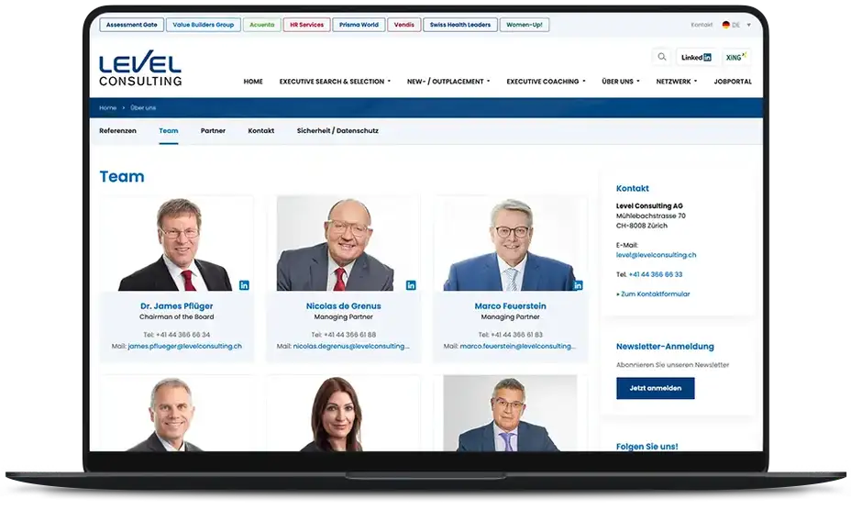Open Nicolas de Grenus's LinkedIn icon
Image resolution: width=851 pixels, height=510 pixels.
tap(411, 285)
